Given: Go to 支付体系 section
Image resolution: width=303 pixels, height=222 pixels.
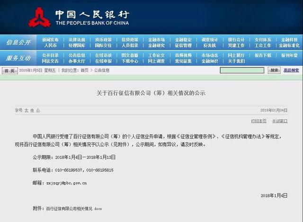Looking at the screenshot, I should (263, 40).
